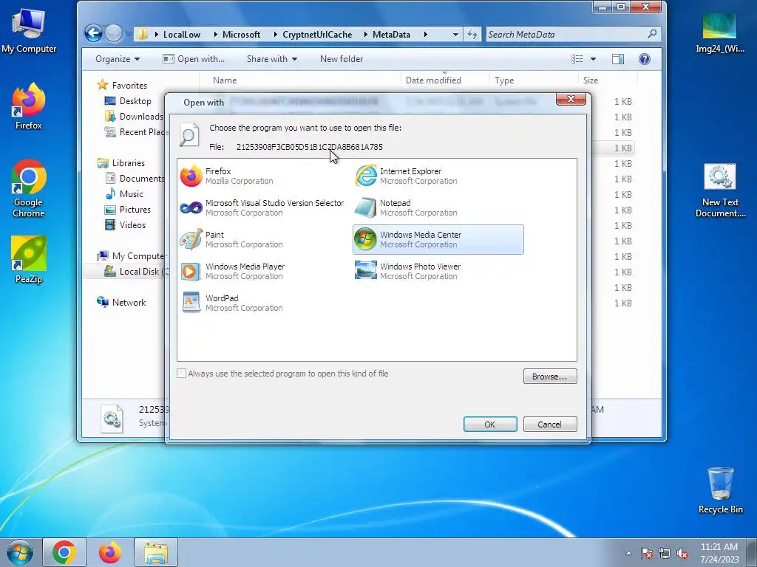Select Local Disk in the navigation pane
The image size is (757, 567).
click(137, 272)
